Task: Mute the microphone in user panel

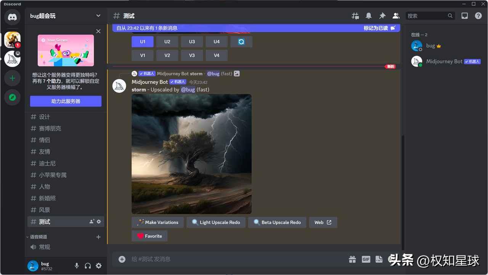Action: 77,266
